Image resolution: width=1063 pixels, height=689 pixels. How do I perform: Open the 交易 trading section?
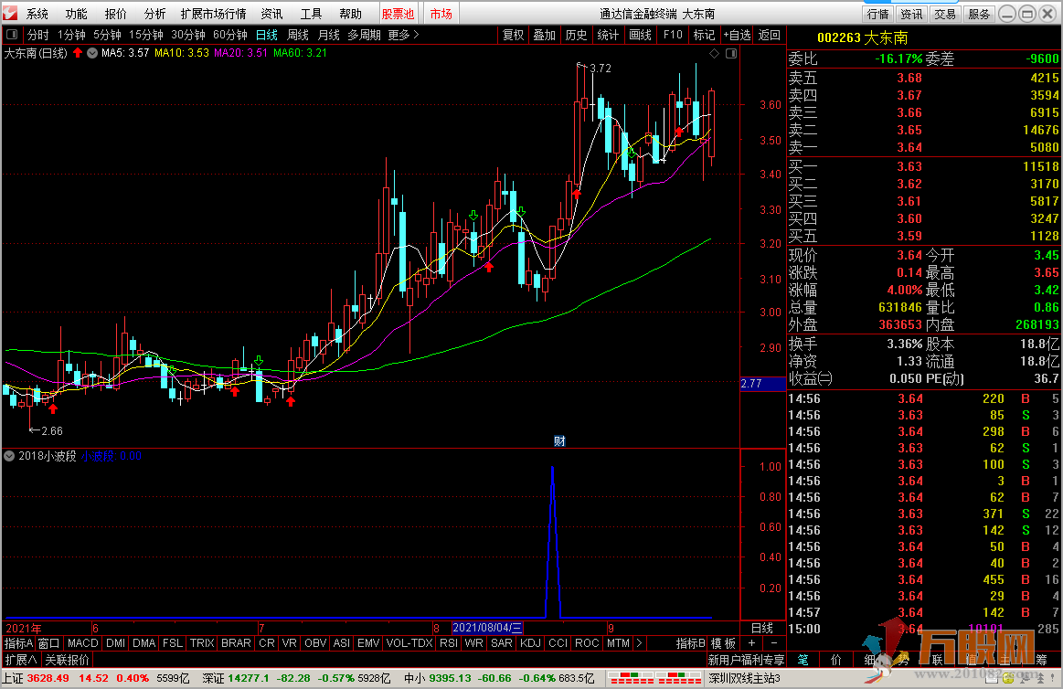944,14
